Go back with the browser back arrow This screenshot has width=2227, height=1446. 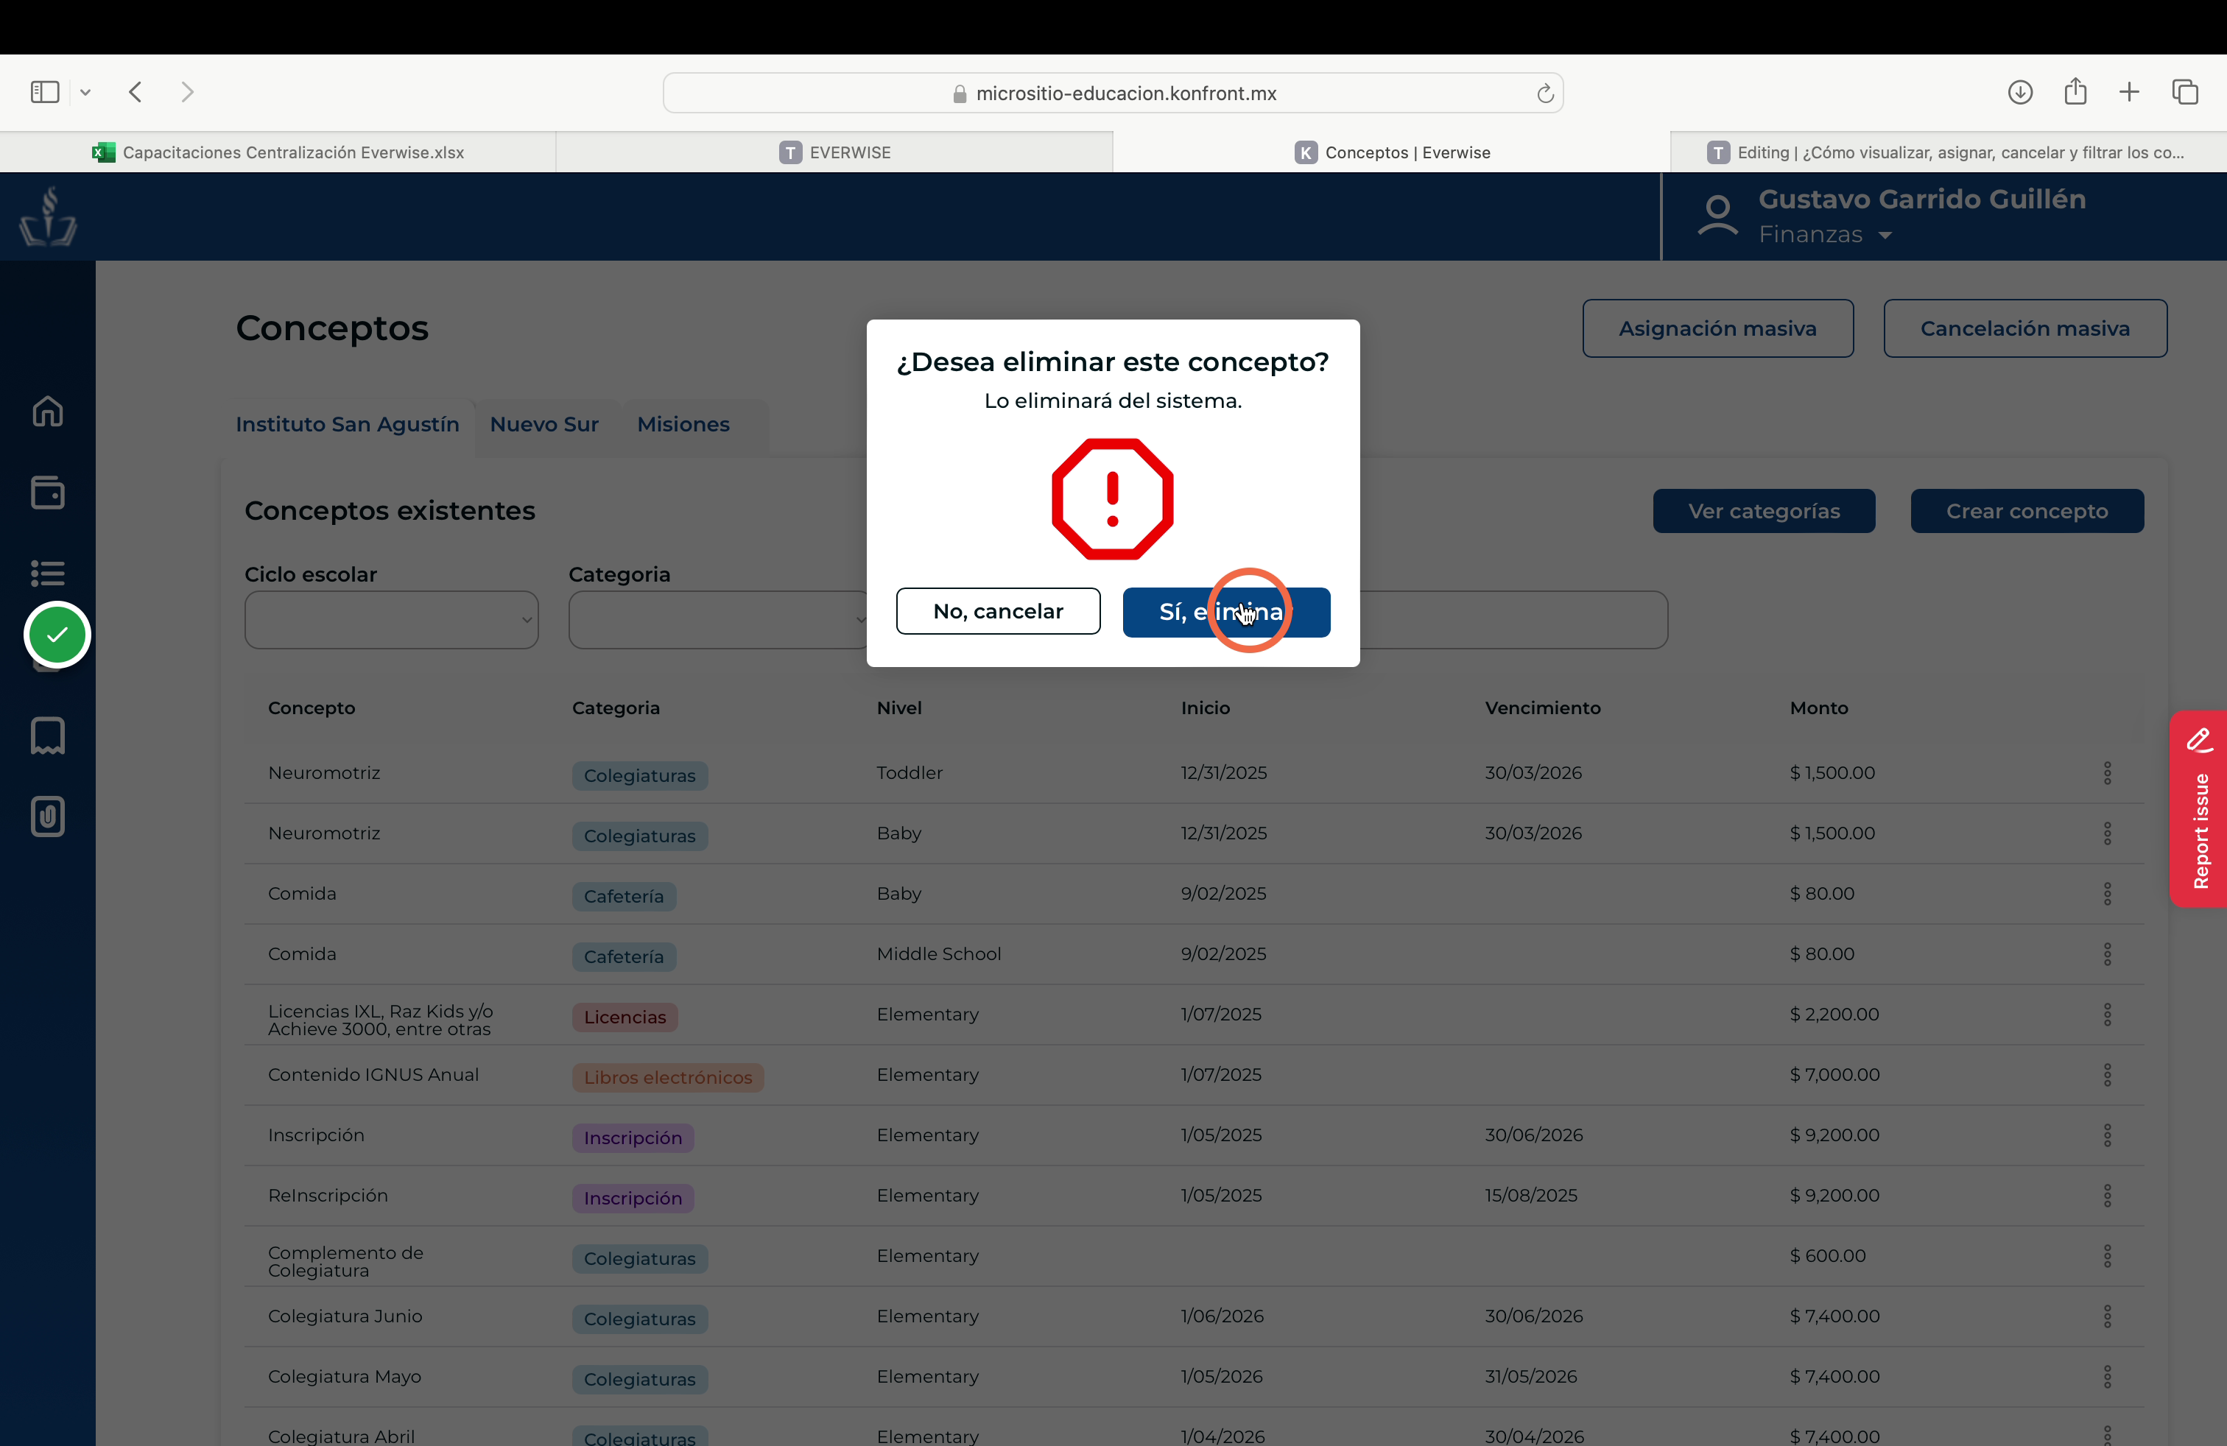[x=136, y=91]
